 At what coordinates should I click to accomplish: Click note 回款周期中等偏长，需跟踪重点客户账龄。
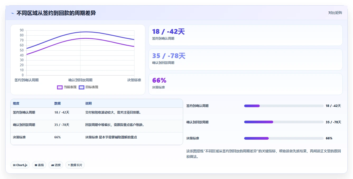(x=115, y=125)
